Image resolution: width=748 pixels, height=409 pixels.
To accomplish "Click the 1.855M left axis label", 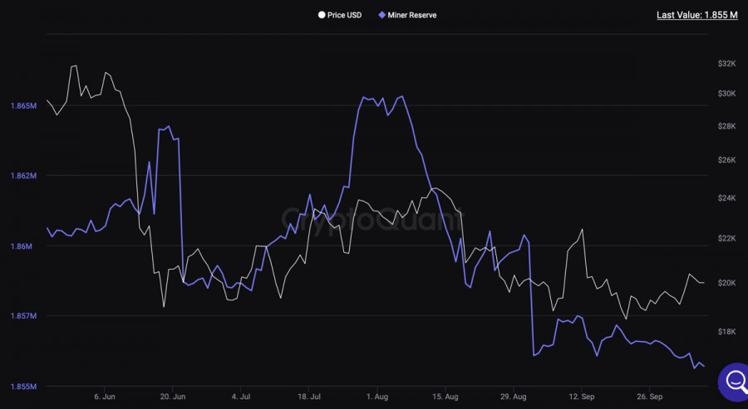I will pyautogui.click(x=22, y=387).
